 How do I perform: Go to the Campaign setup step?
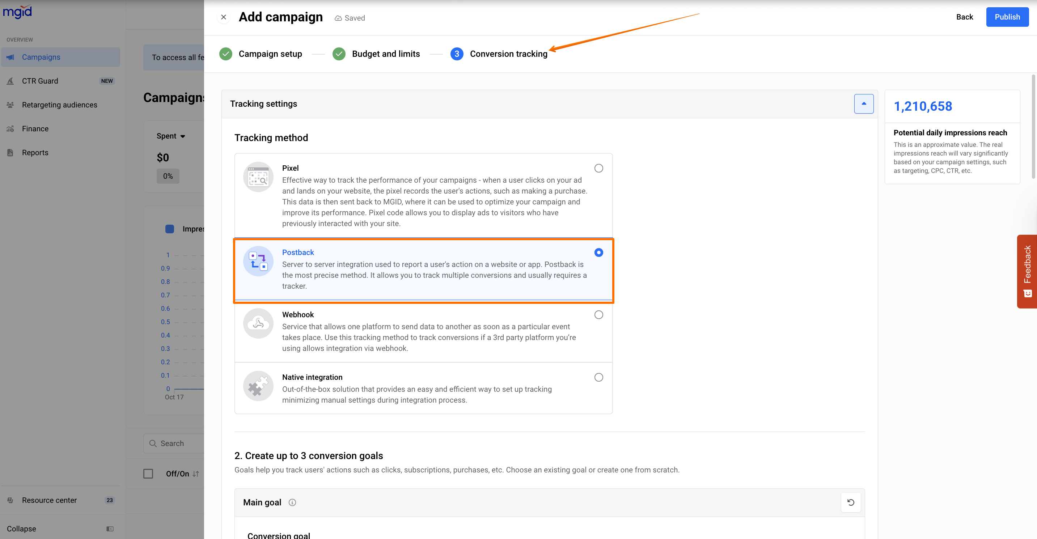(x=270, y=54)
